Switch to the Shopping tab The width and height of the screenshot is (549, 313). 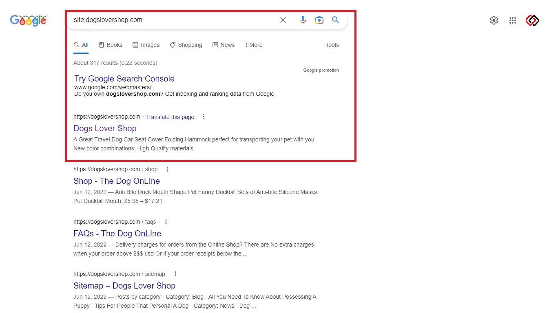(186, 45)
